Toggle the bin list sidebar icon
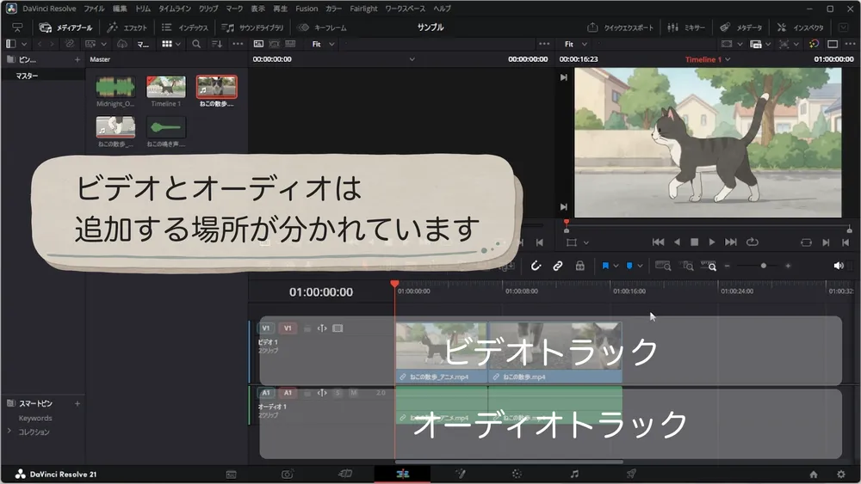Screen dimensions: 861x484 click(x=11, y=44)
